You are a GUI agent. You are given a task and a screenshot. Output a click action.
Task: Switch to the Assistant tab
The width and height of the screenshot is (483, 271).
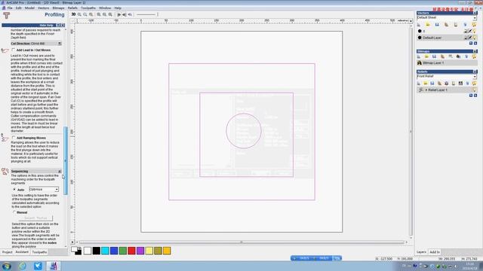pos(22,252)
